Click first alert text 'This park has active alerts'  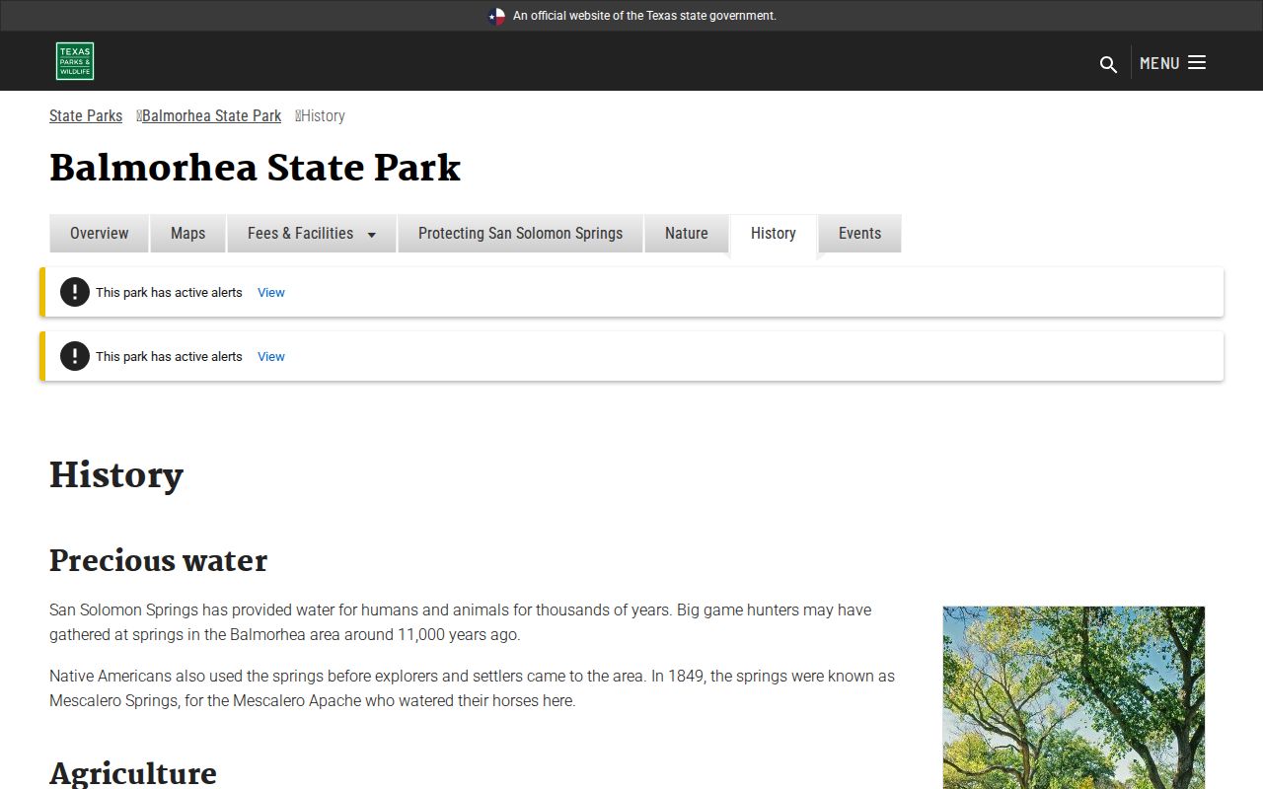pyautogui.click(x=169, y=292)
